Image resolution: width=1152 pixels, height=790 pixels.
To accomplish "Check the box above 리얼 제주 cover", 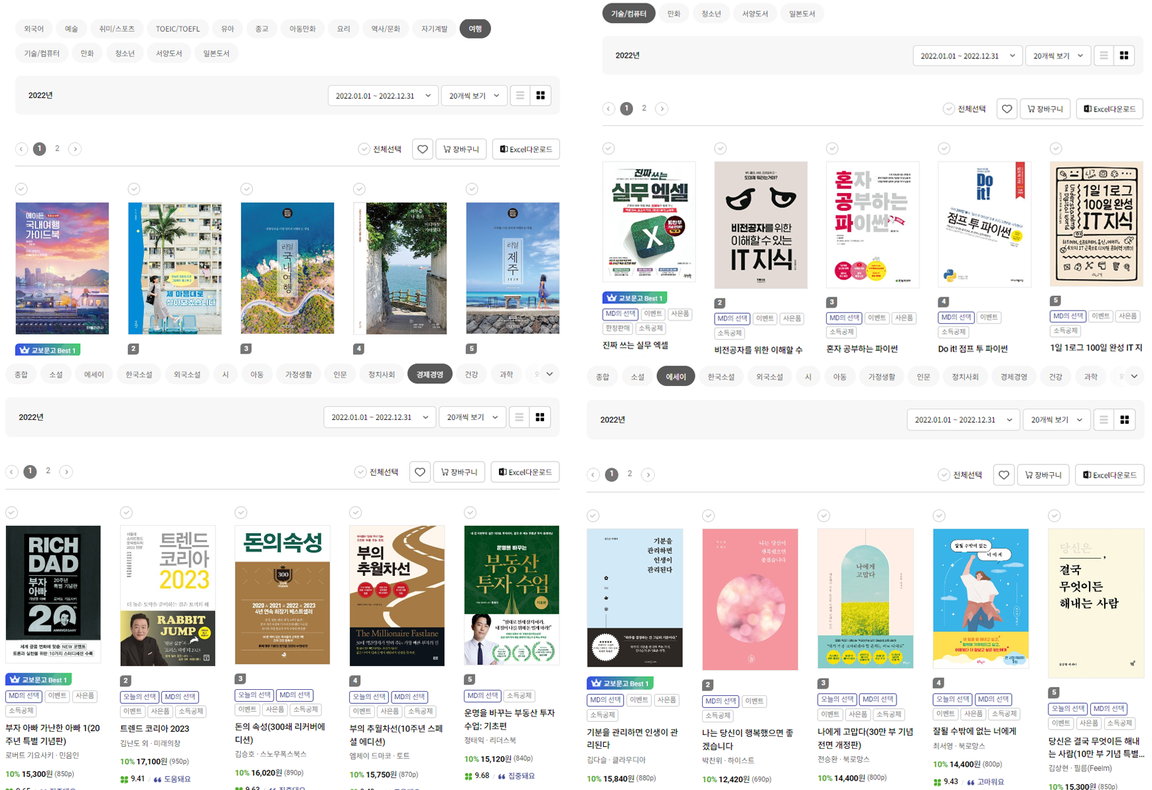I will tap(472, 189).
